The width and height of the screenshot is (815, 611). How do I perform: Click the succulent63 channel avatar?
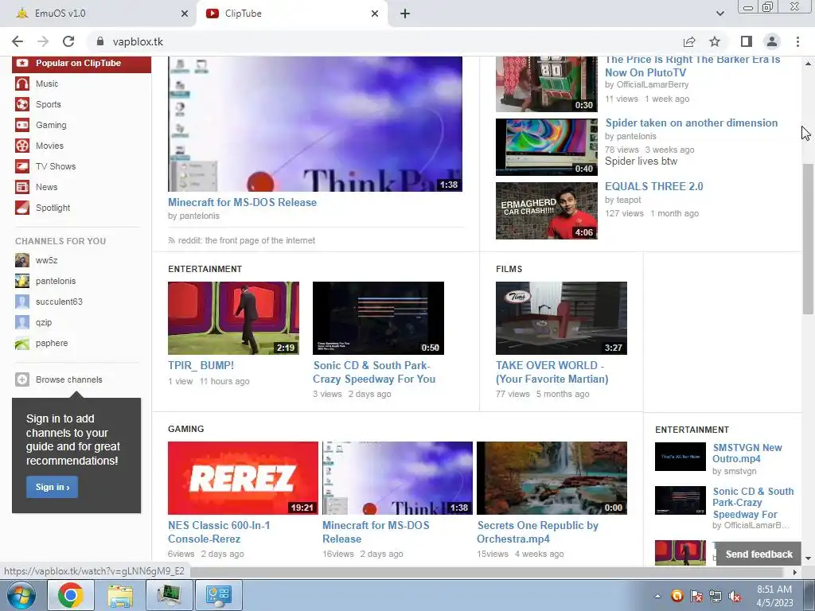[x=21, y=302]
